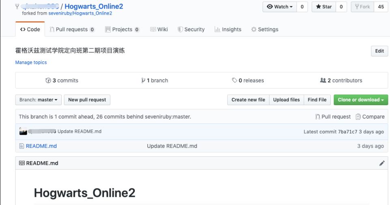Open the fork count 45
Screen dimensions: 390x205
pos(381,7)
